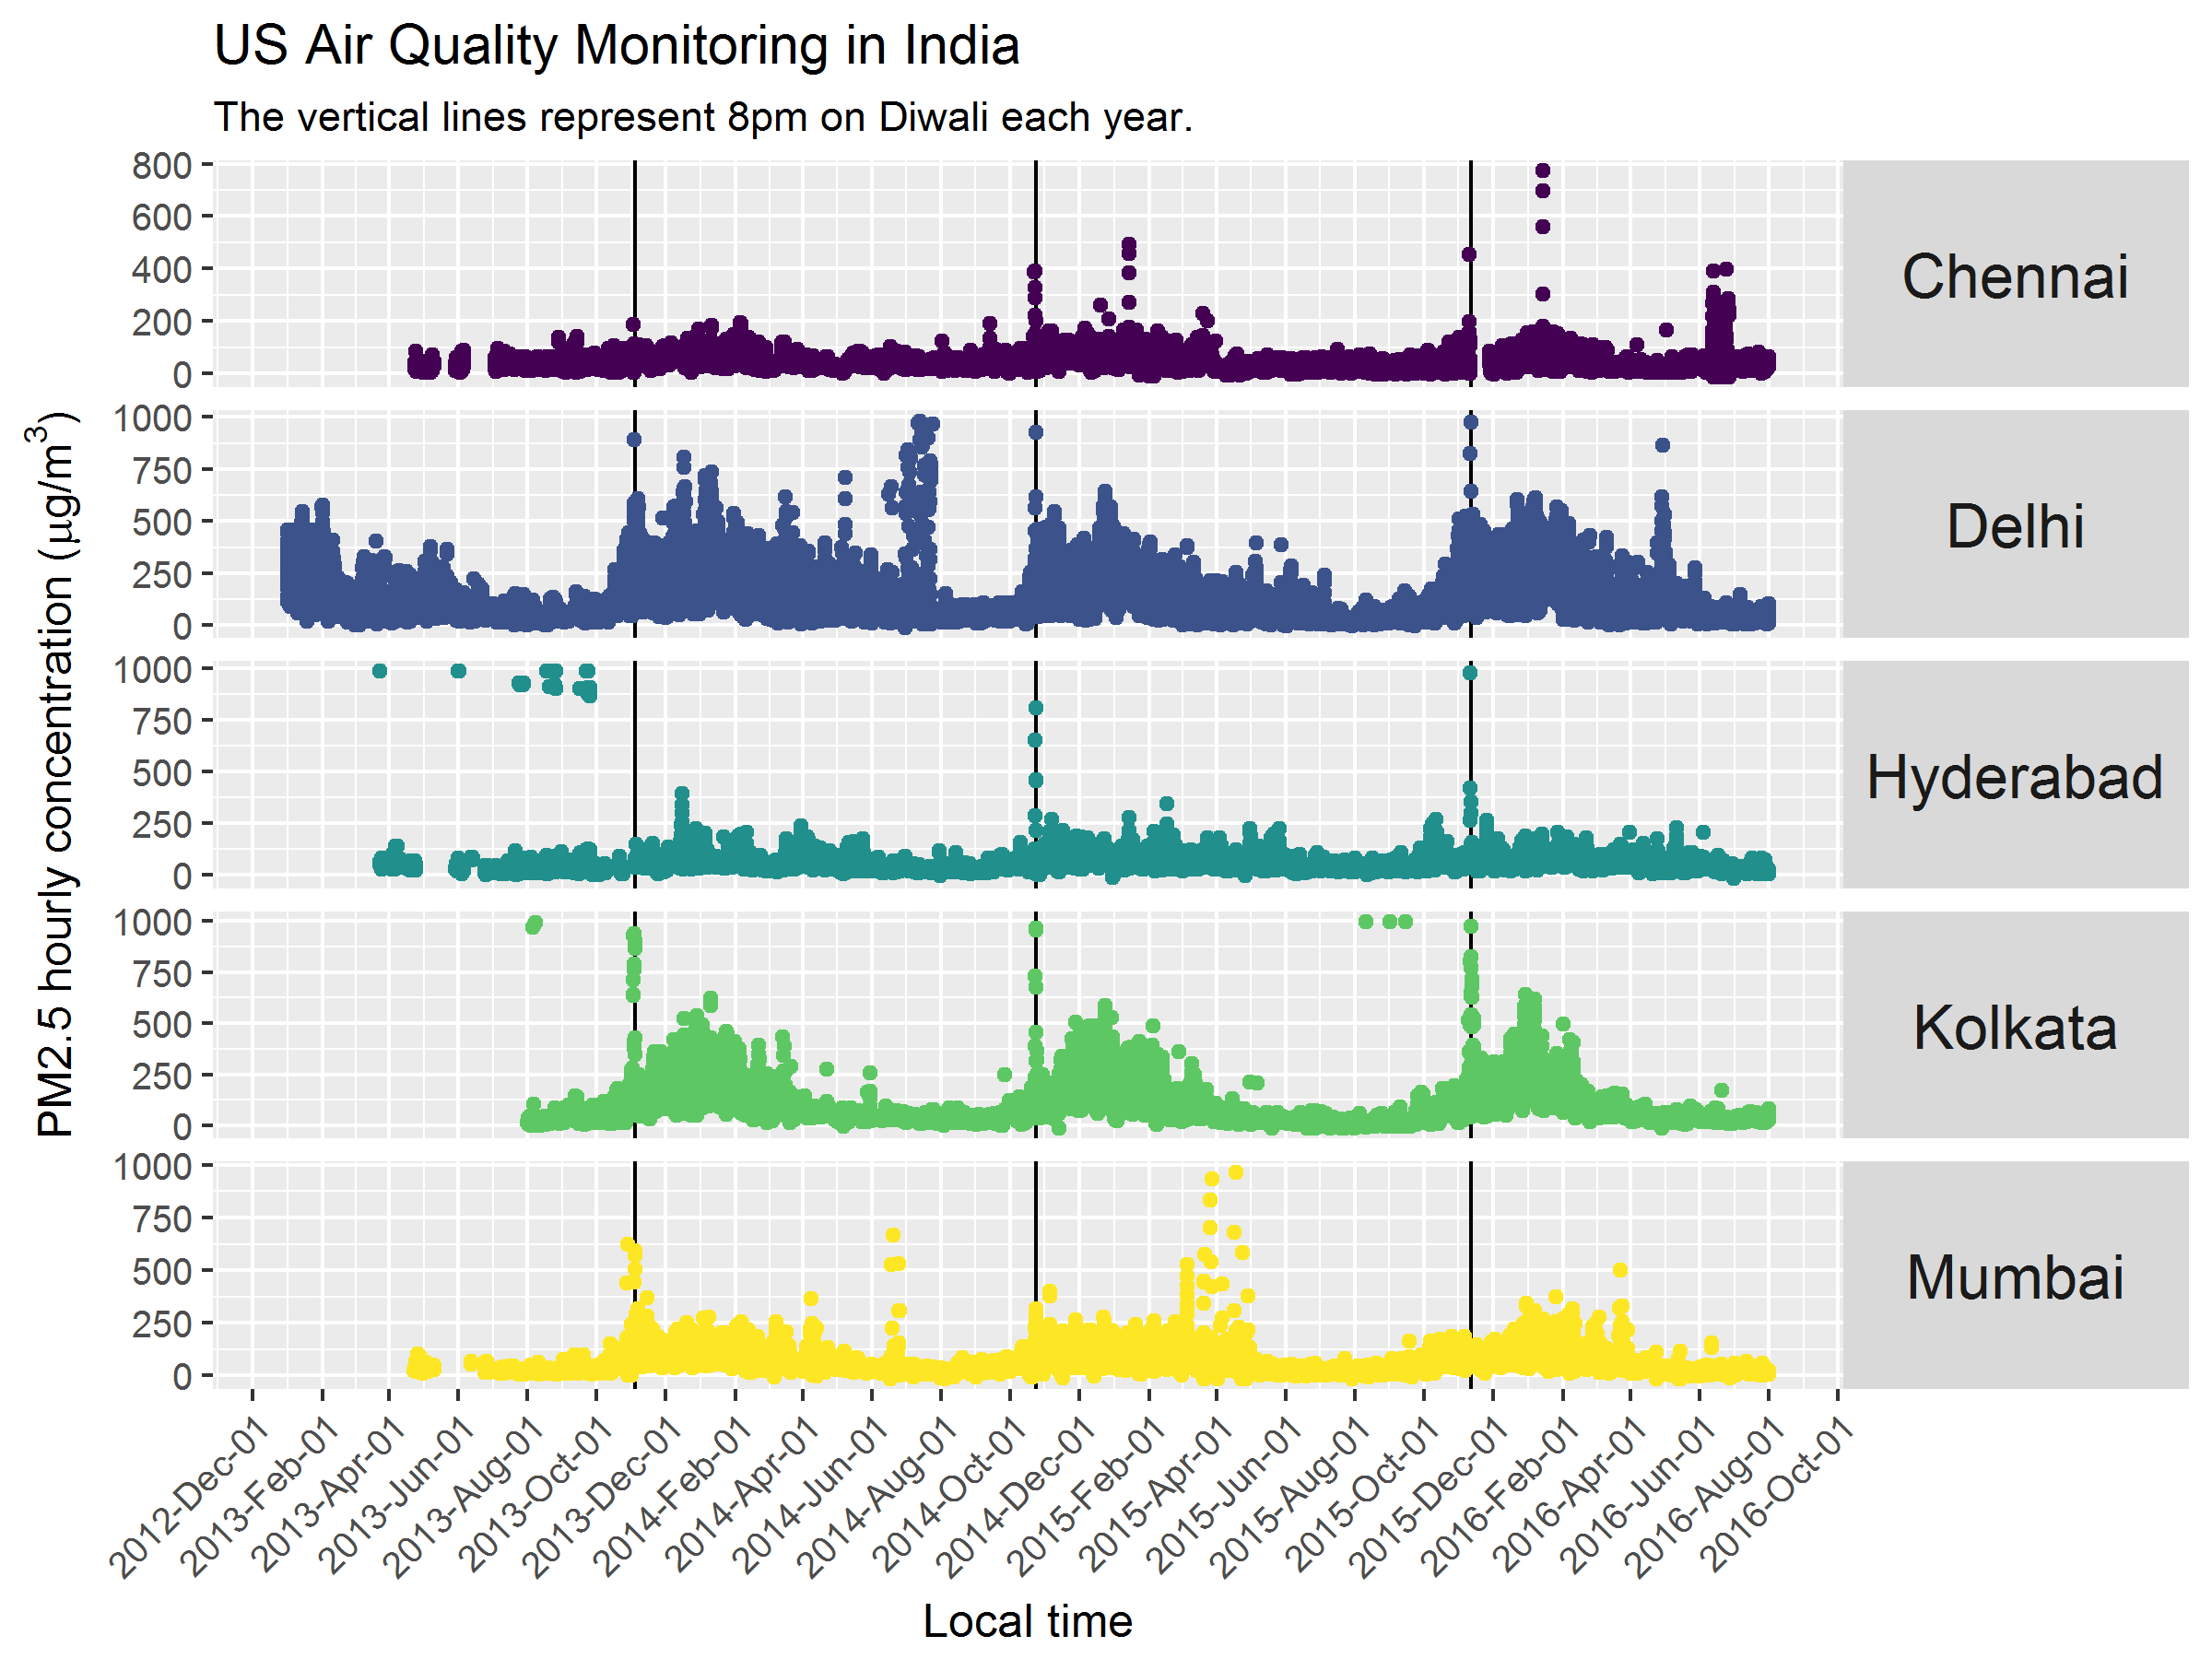The width and height of the screenshot is (2212, 1659).
Task: Click the 1000 tick on Delhi's y-axis
Action: pyautogui.click(x=152, y=417)
